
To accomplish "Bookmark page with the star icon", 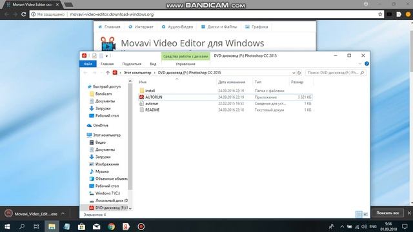I will pyautogui.click(x=380, y=14).
